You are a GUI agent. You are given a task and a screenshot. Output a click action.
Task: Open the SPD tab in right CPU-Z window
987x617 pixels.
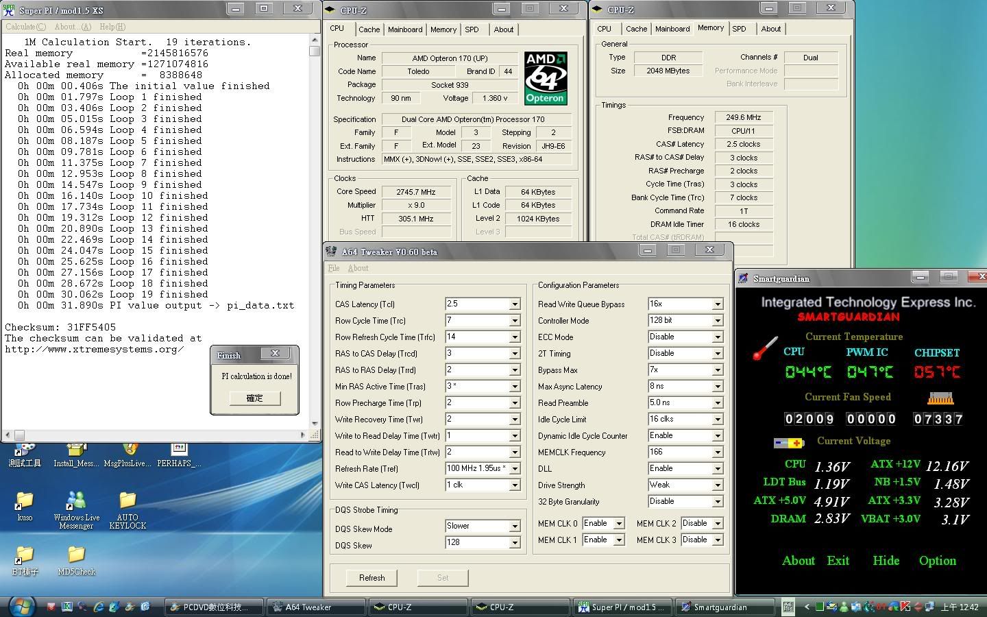point(739,29)
